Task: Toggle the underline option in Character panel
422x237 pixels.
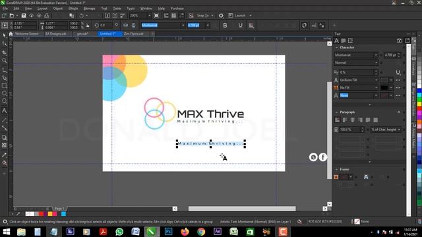Action: [398, 72]
